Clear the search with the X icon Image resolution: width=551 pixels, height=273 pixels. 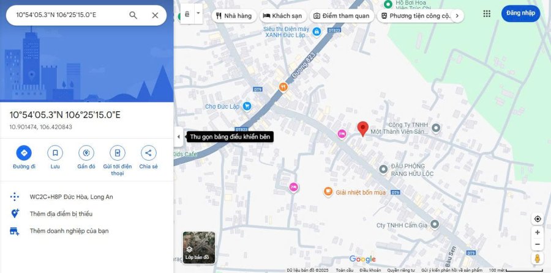pos(155,15)
